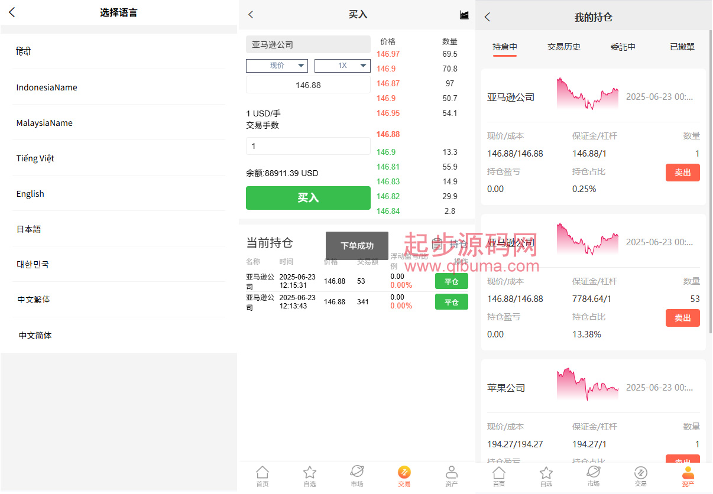Click the 7784.64/1 margin value
This screenshot has height=494, width=713.
(x=592, y=298)
